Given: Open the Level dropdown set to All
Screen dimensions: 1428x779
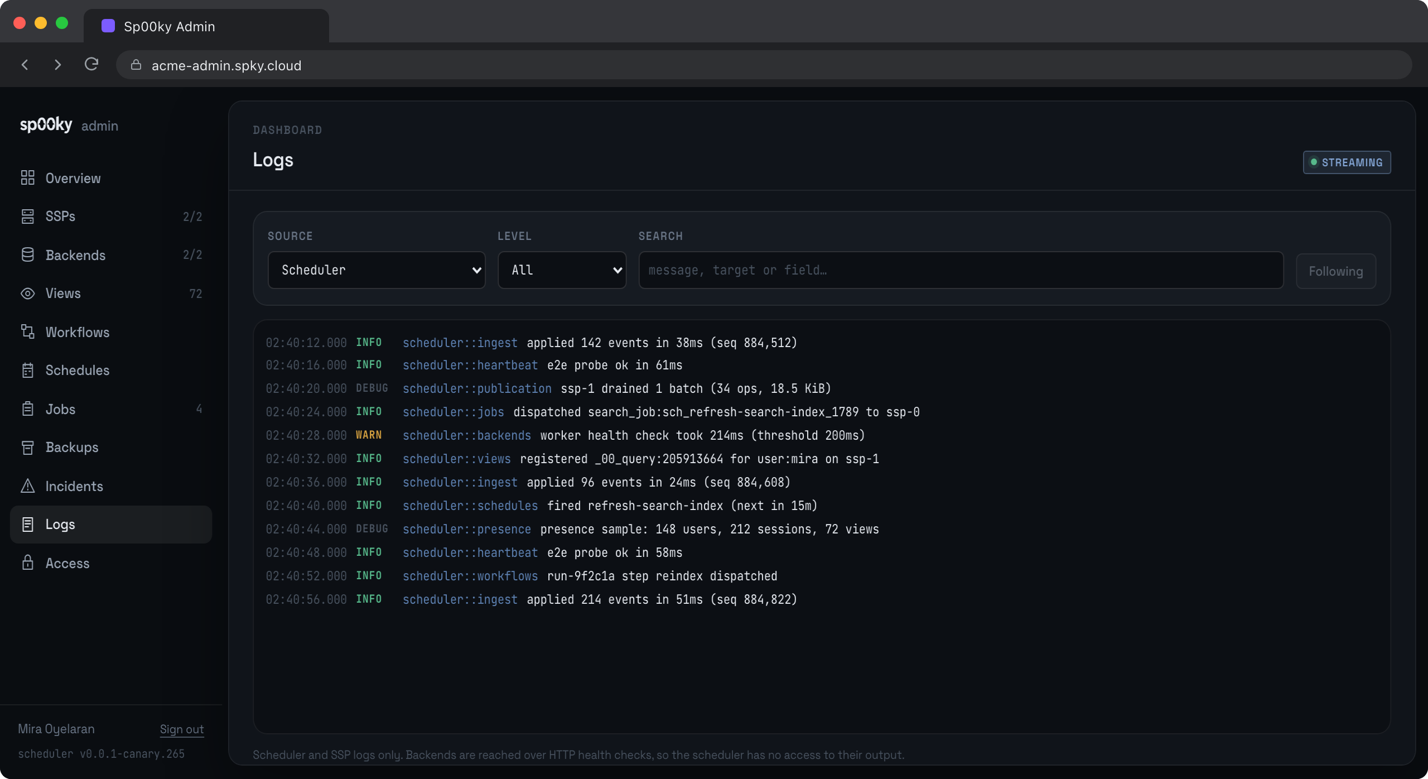Looking at the screenshot, I should (x=562, y=270).
